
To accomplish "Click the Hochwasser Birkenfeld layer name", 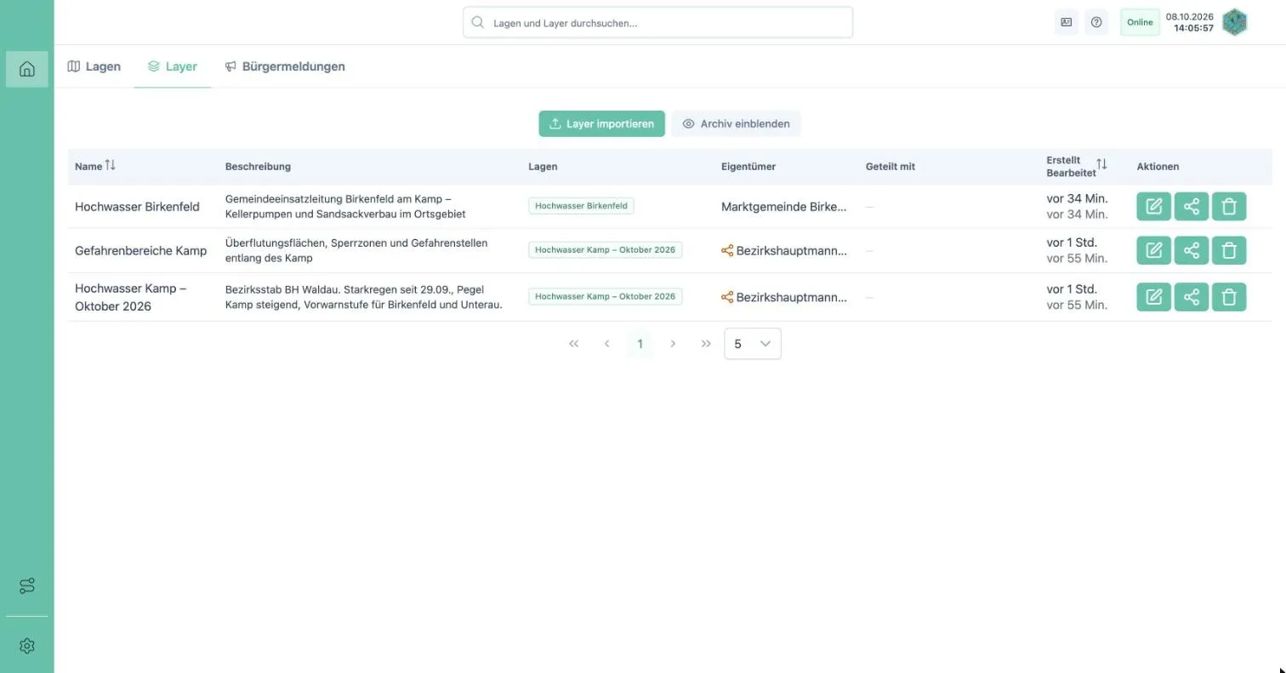I will click(x=137, y=206).
